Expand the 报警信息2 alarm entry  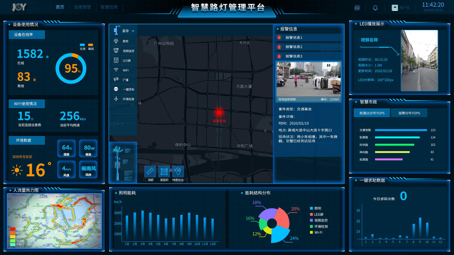(308, 47)
